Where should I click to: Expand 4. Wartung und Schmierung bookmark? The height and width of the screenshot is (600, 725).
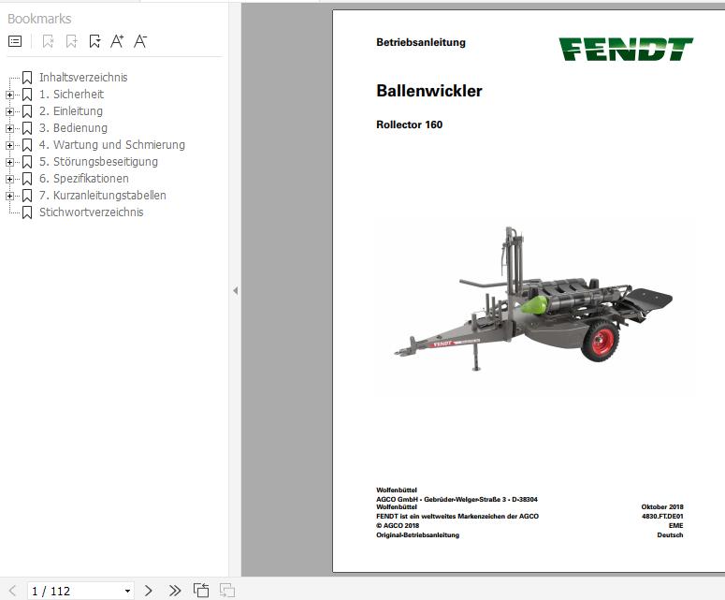click(x=9, y=145)
